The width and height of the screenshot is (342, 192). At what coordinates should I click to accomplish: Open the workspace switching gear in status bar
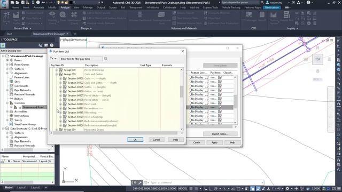click(x=287, y=188)
